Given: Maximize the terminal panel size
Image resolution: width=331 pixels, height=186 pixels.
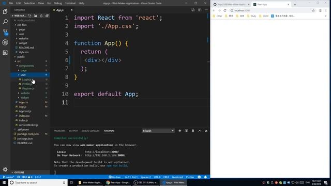Looking at the screenshot, I should tap(200, 131).
